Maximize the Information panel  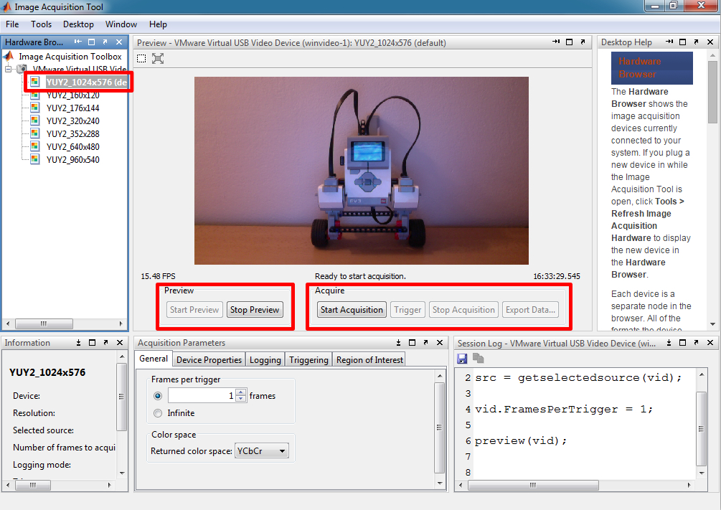pos(92,343)
